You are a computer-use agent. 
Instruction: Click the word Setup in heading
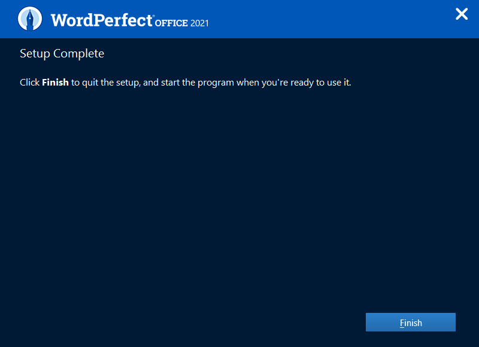(35, 54)
